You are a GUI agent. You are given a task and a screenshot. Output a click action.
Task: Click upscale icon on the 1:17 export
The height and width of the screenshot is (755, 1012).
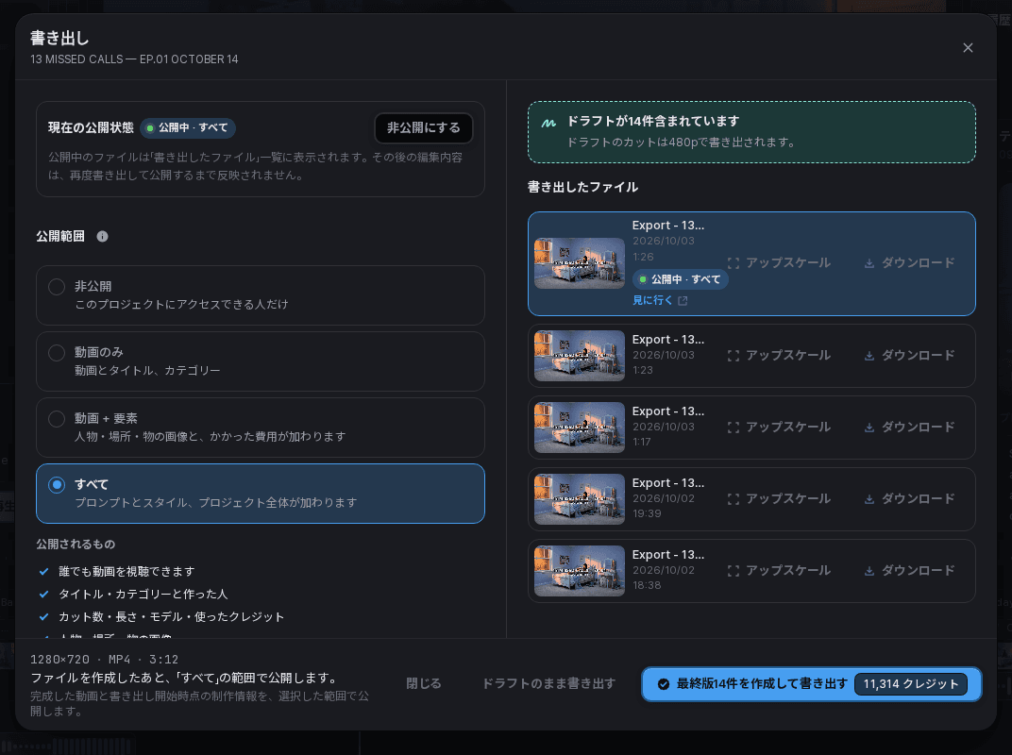coord(734,428)
